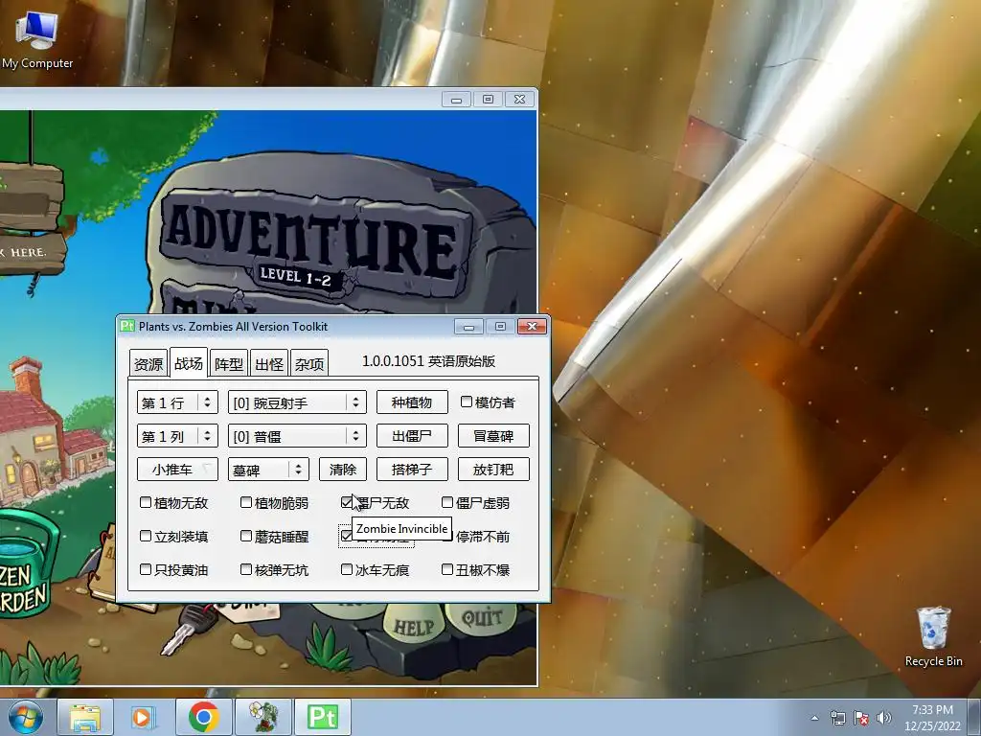Viewport: 981px width, 736px height.
Task: Click the Zen Garden watering can in the game
Action: click(x=28, y=563)
